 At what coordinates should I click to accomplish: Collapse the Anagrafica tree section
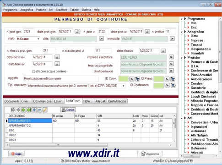(182, 32)
